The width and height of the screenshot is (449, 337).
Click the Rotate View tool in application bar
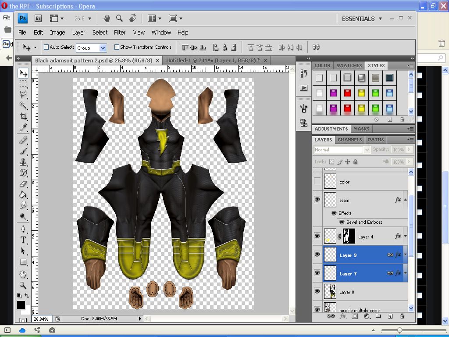(x=132, y=18)
